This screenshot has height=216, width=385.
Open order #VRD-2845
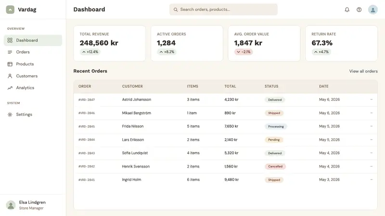coord(87,126)
